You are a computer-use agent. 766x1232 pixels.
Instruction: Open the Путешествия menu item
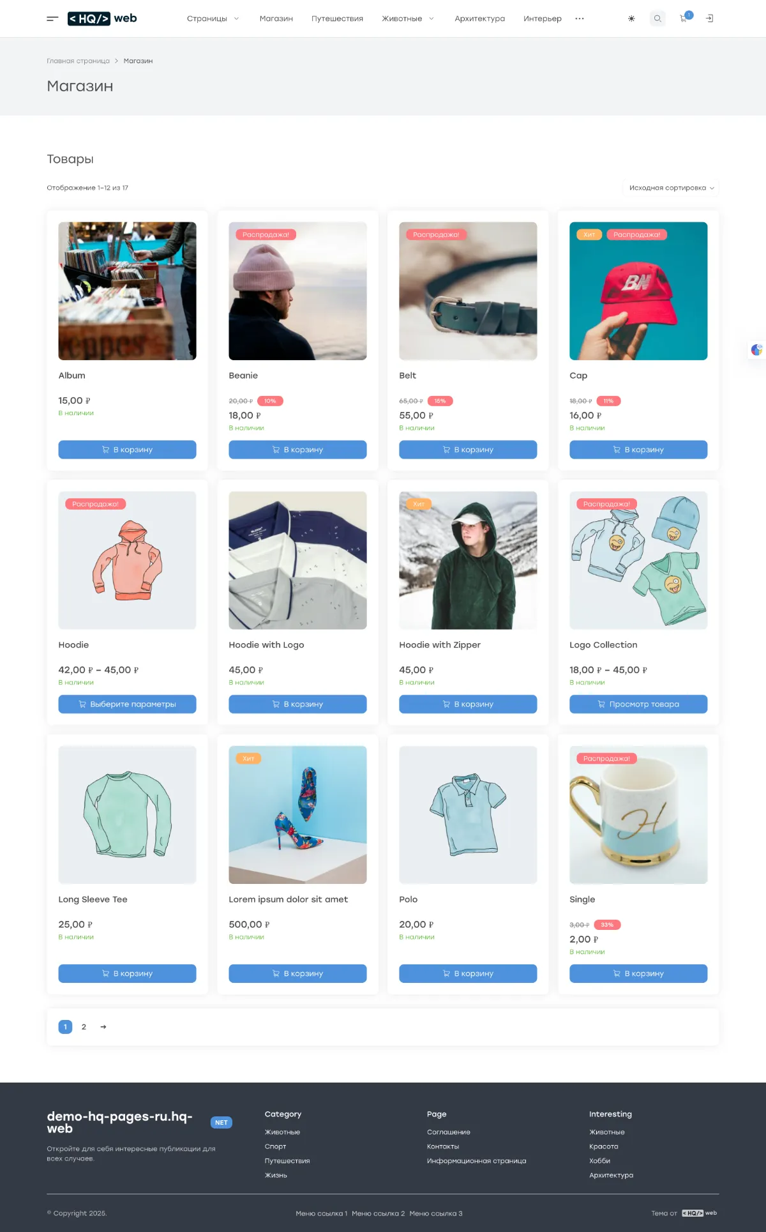pyautogui.click(x=337, y=19)
